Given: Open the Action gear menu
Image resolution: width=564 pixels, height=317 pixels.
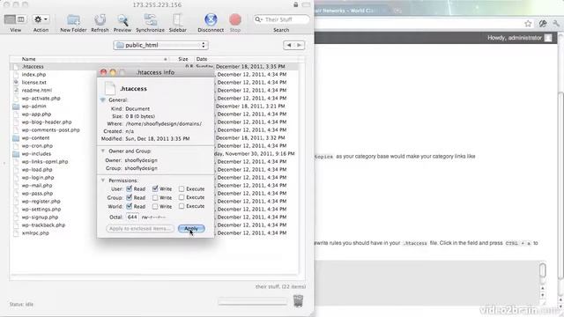Looking at the screenshot, I should click(41, 19).
